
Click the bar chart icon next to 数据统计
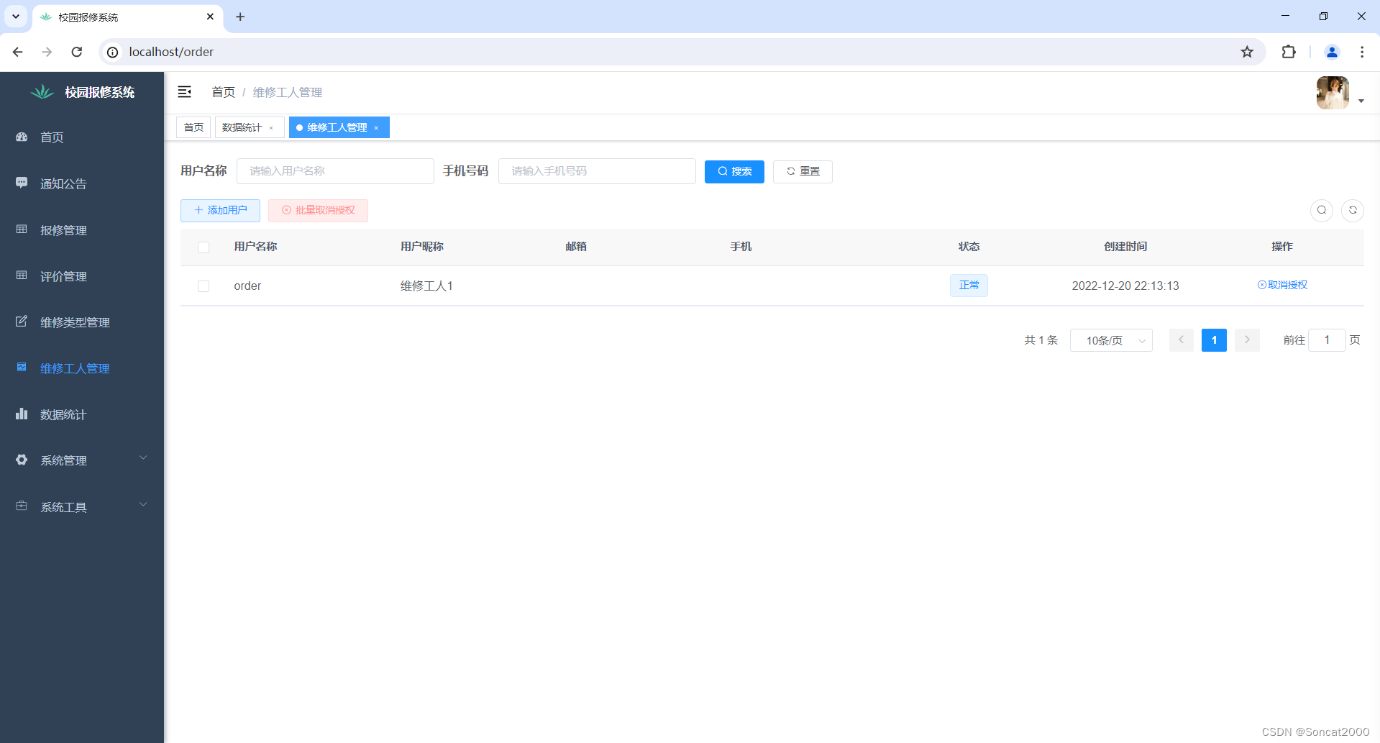pos(22,414)
